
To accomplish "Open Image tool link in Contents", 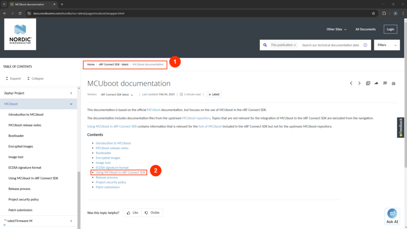I will (x=103, y=163).
